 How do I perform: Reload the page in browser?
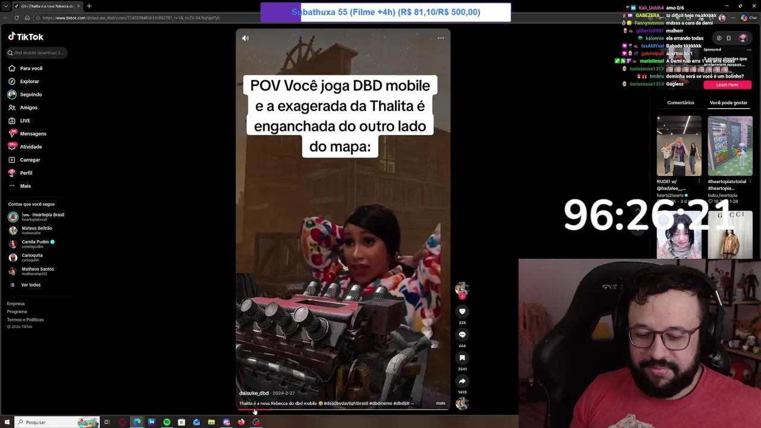17,18
